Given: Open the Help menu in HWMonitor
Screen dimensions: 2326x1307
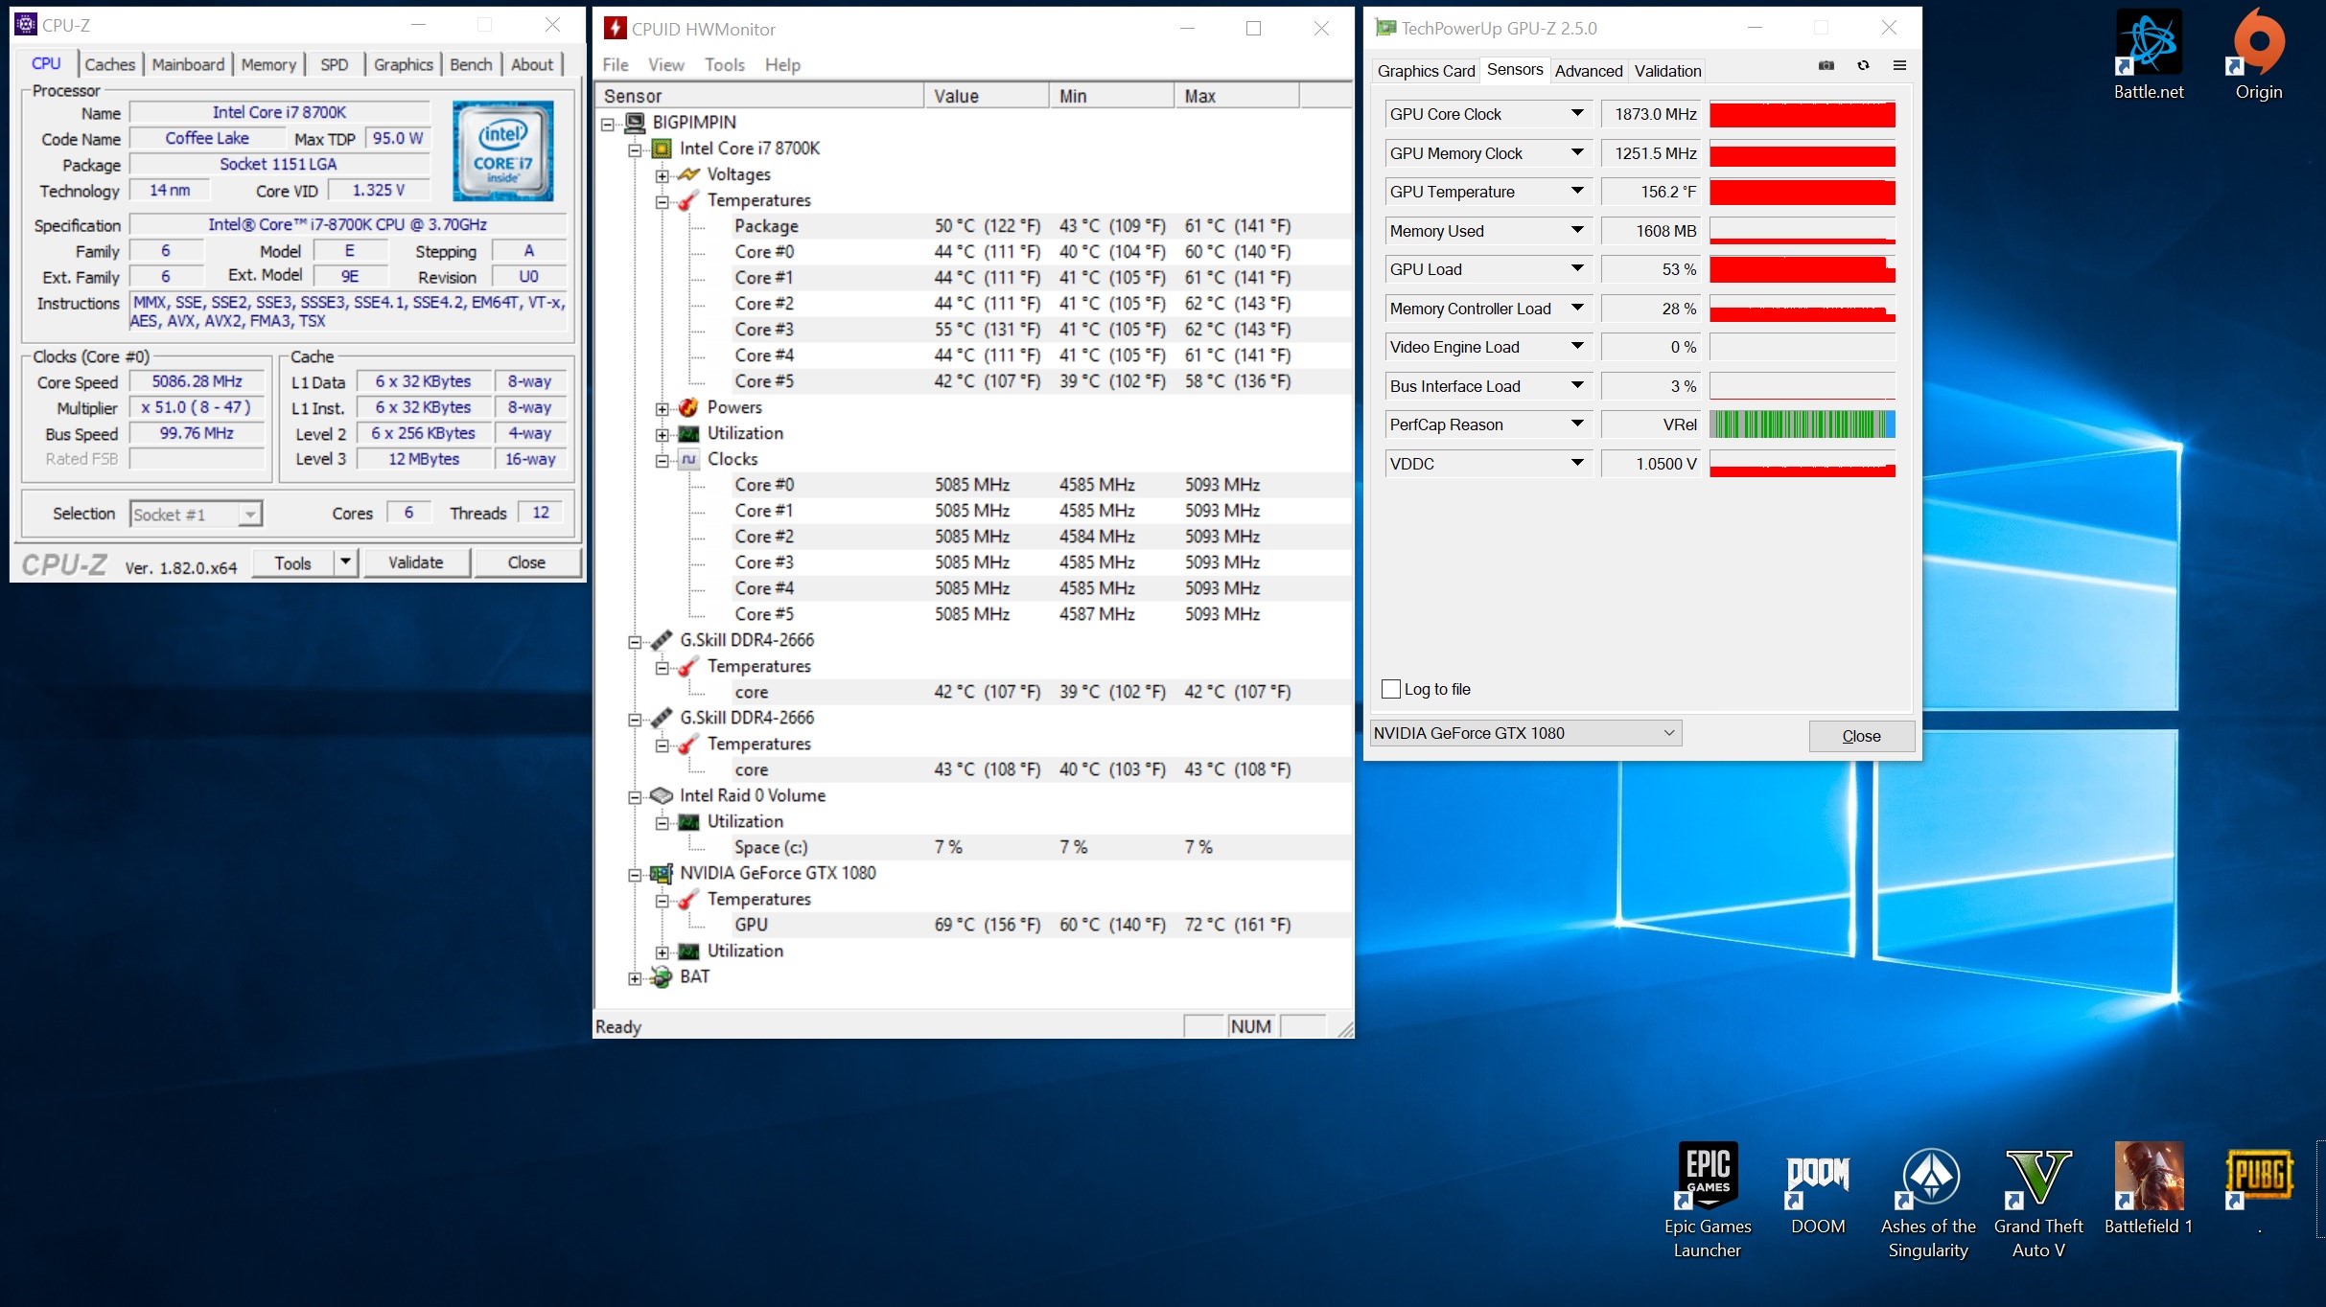Looking at the screenshot, I should (x=782, y=64).
